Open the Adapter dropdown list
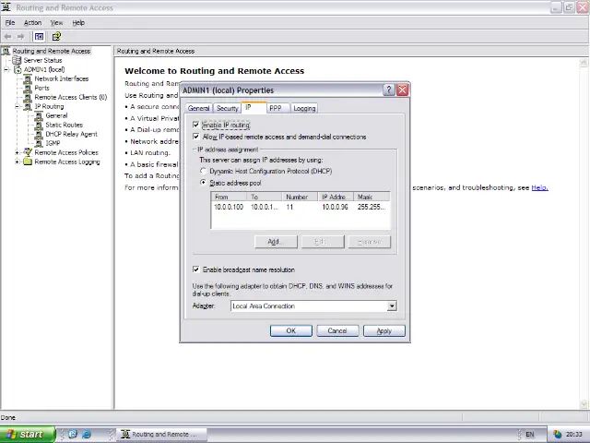The width and height of the screenshot is (590, 443). point(392,305)
